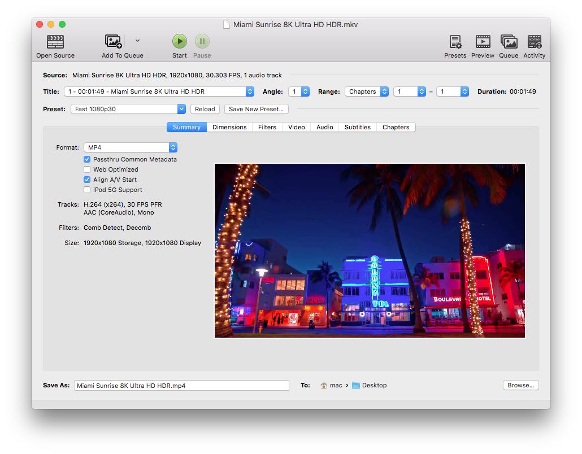
Task: Enable Web Optimized output
Action: pos(87,169)
